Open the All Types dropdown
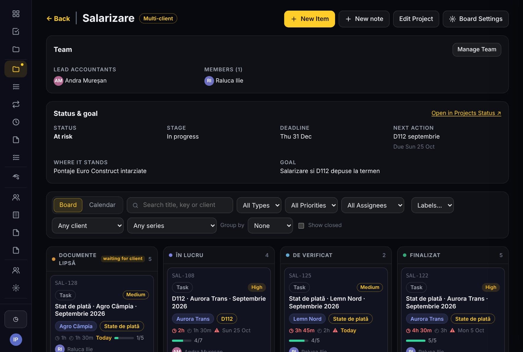 [259, 205]
